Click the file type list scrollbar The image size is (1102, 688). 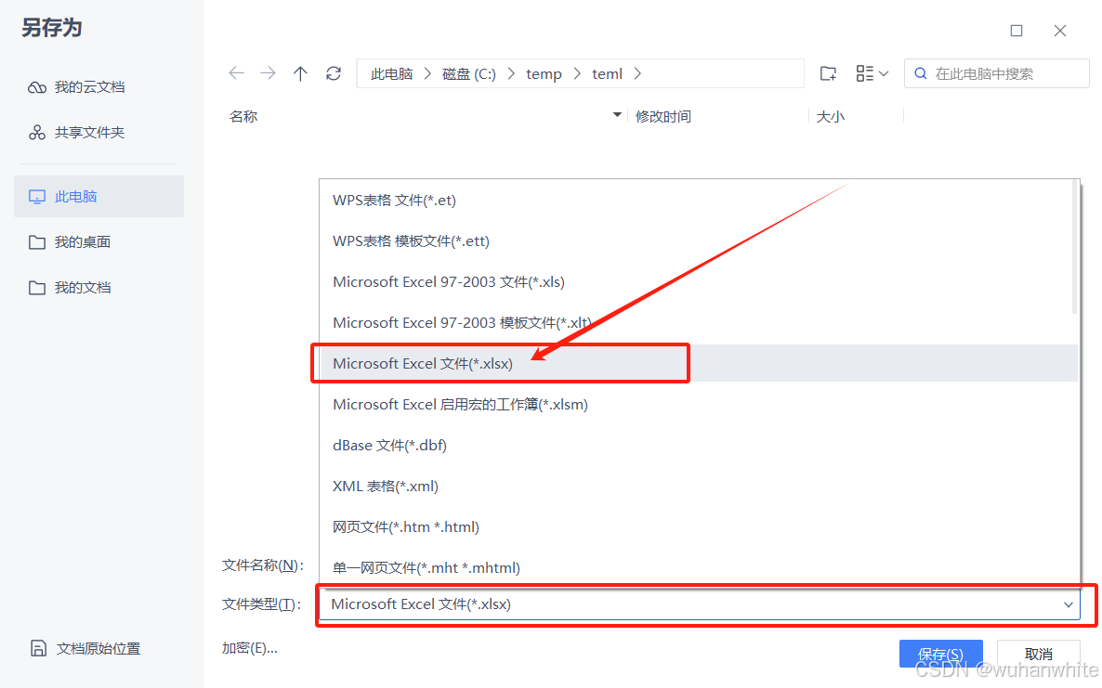(x=1075, y=247)
